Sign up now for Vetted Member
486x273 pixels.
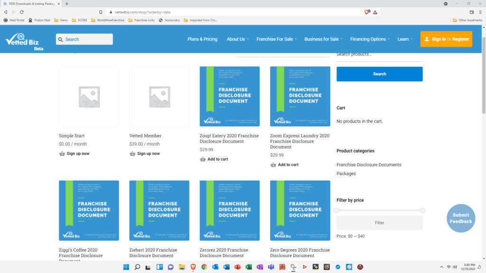click(x=149, y=154)
